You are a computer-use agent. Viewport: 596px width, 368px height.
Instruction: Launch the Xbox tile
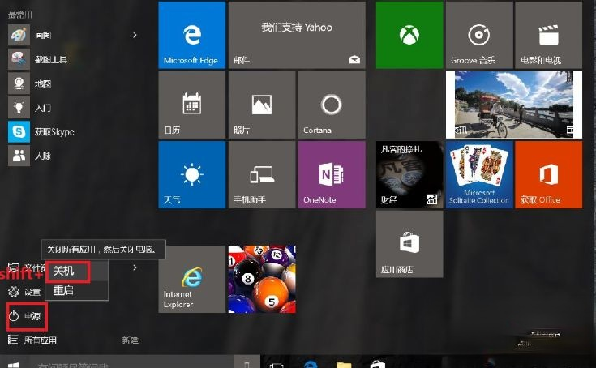(x=409, y=35)
